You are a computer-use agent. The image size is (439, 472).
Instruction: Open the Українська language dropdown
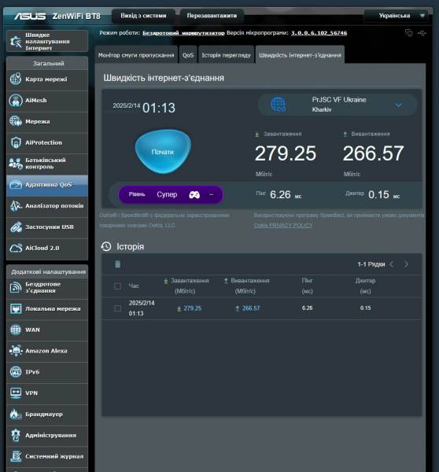396,16
